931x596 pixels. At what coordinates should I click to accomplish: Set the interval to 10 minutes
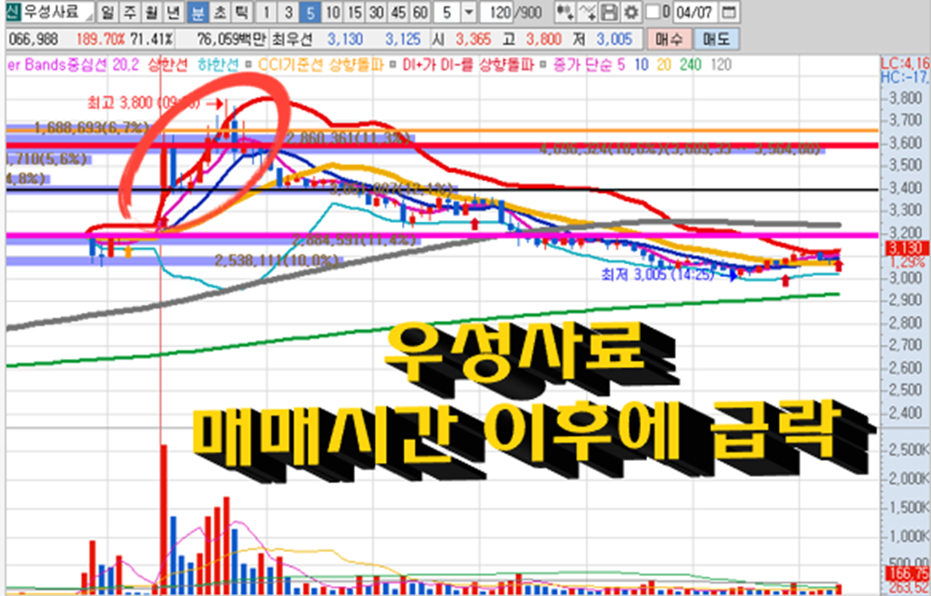pyautogui.click(x=333, y=12)
